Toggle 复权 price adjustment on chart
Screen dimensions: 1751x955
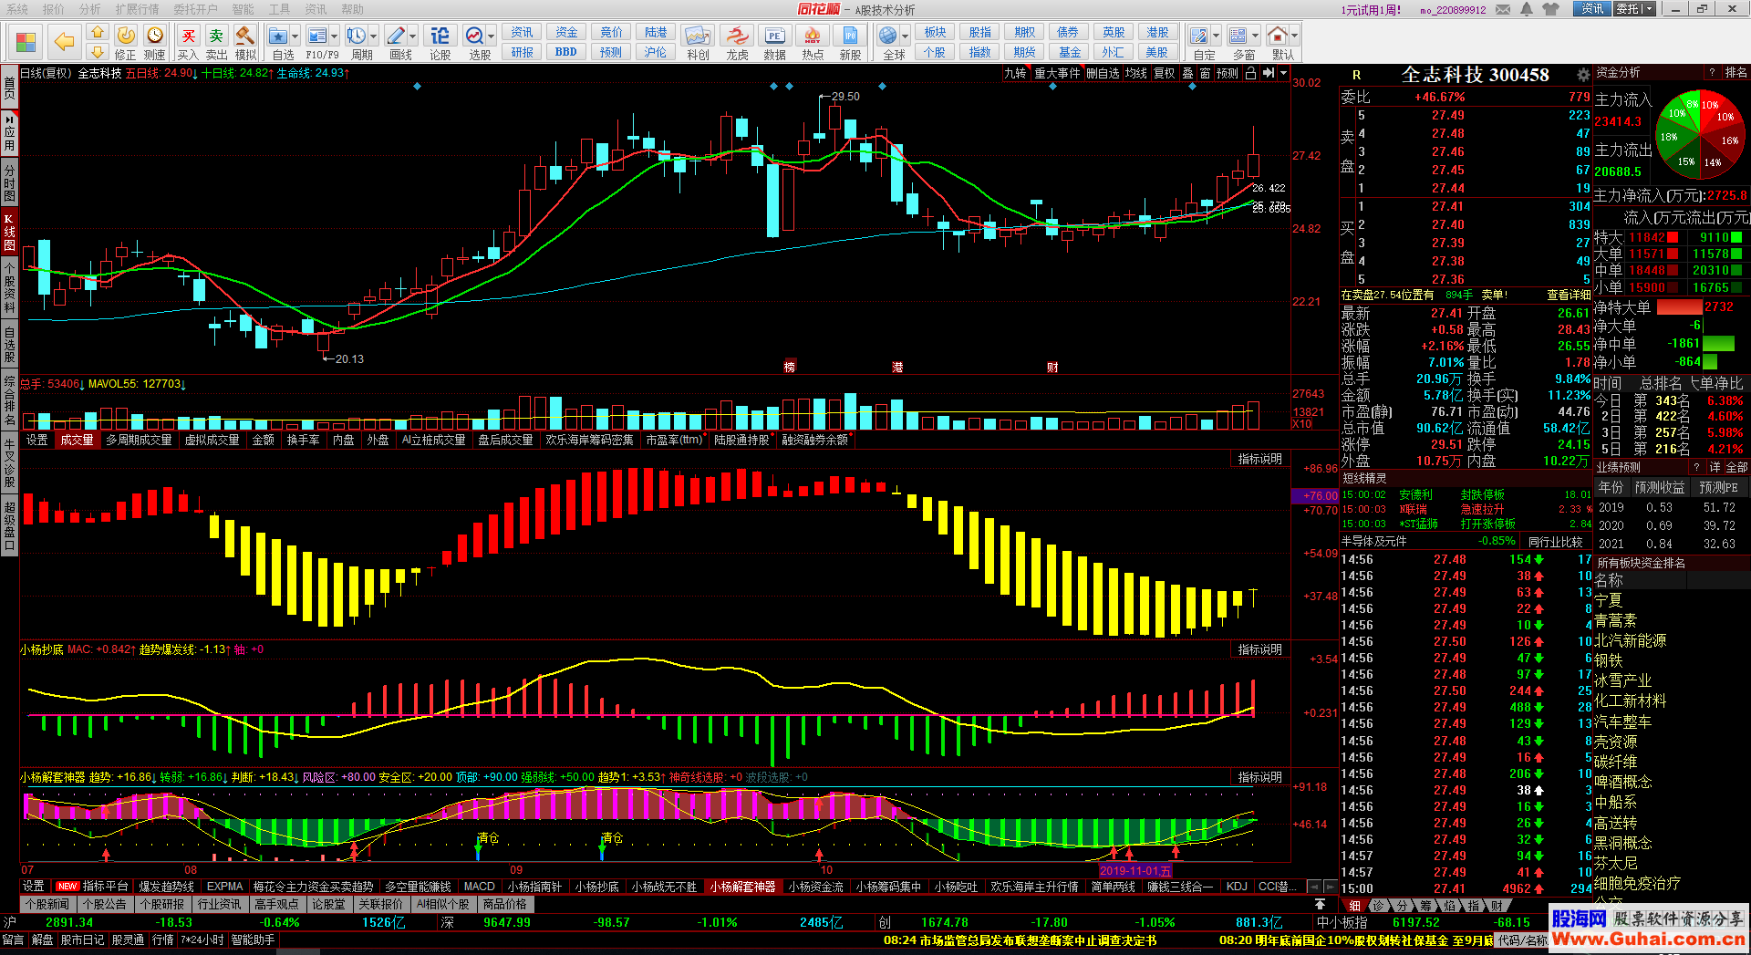[1165, 73]
